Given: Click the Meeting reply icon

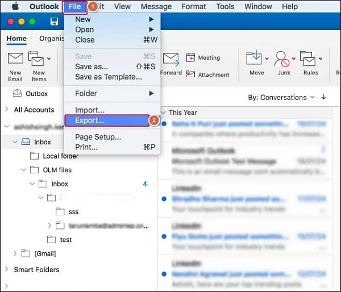Looking at the screenshot, I should (x=190, y=57).
